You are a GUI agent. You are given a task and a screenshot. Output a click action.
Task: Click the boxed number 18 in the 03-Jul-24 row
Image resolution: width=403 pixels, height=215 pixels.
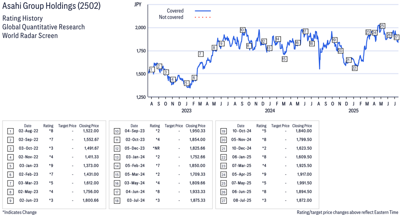point(117,201)
